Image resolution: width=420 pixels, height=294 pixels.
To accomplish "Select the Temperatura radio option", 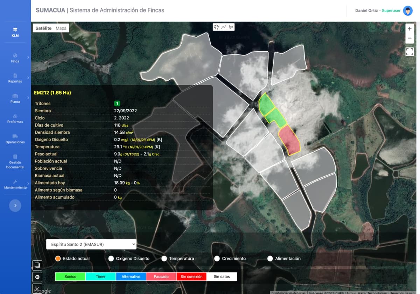I will tap(164, 259).
